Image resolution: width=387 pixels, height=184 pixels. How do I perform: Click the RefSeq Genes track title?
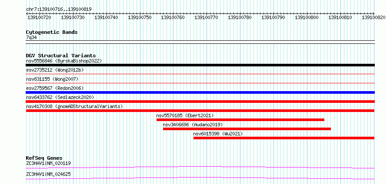coord(44,158)
